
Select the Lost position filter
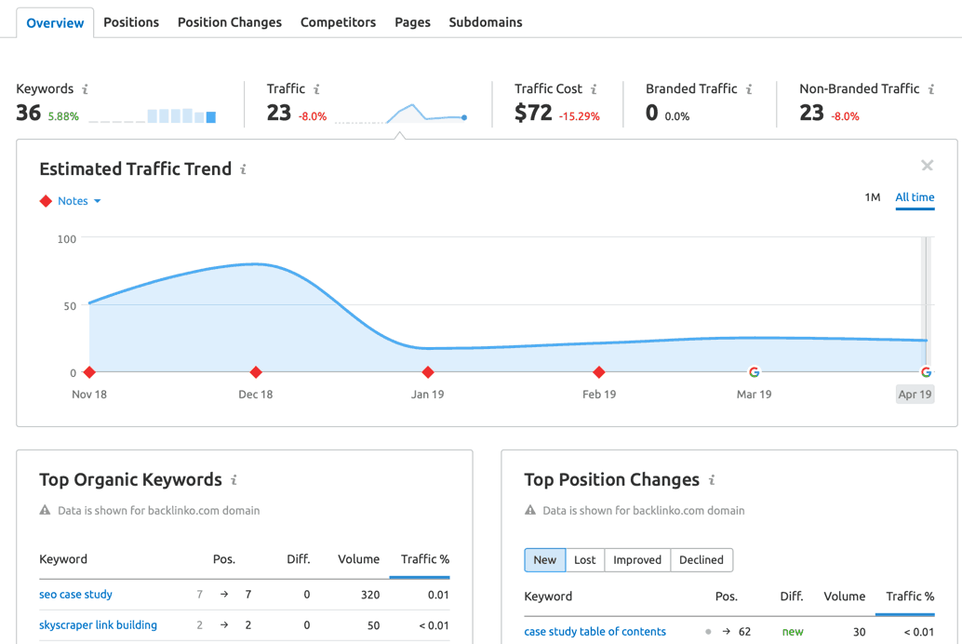coord(585,559)
